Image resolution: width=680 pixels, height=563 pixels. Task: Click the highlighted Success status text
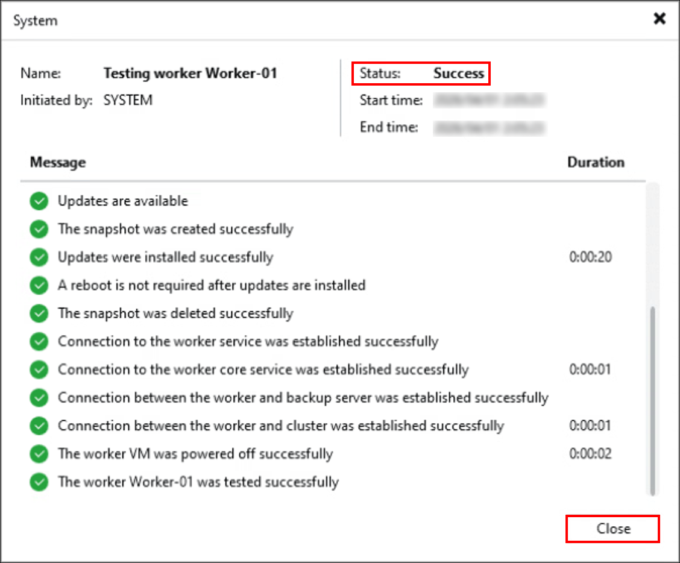point(459,73)
